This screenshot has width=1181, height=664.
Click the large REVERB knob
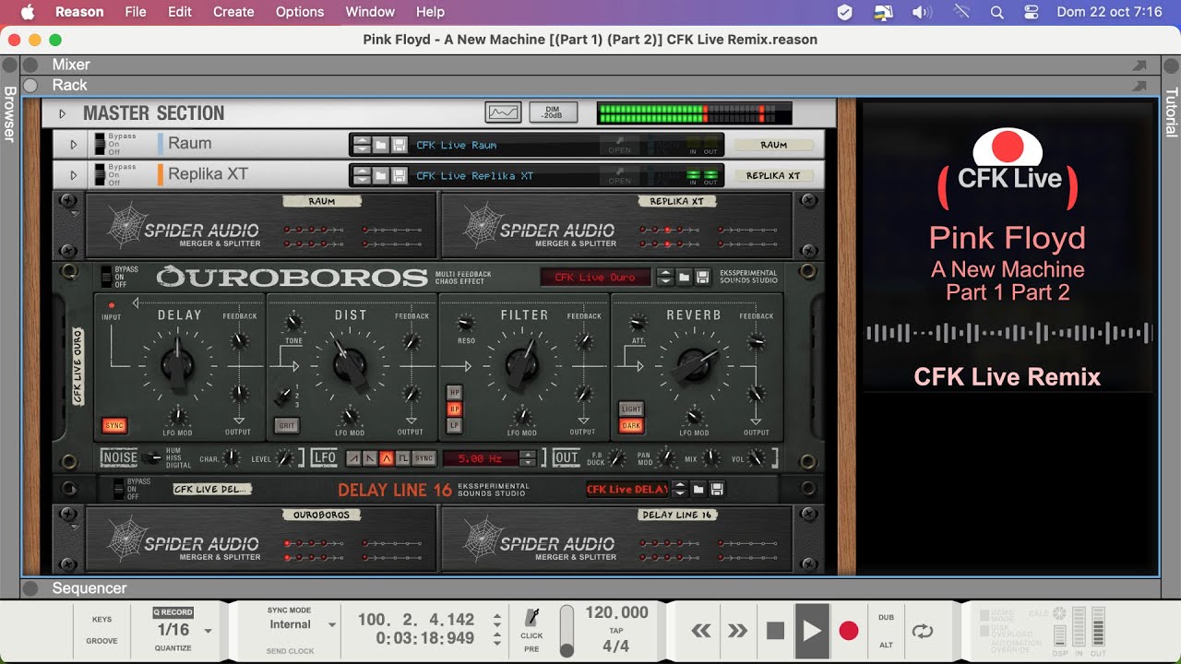695,366
